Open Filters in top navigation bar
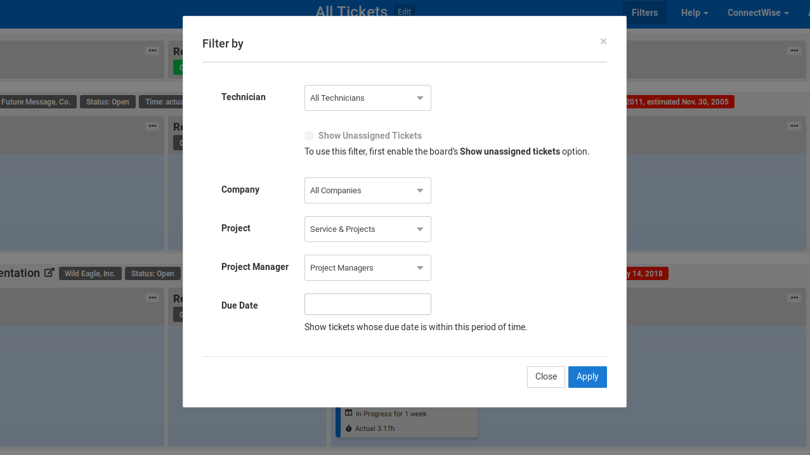 pos(644,13)
